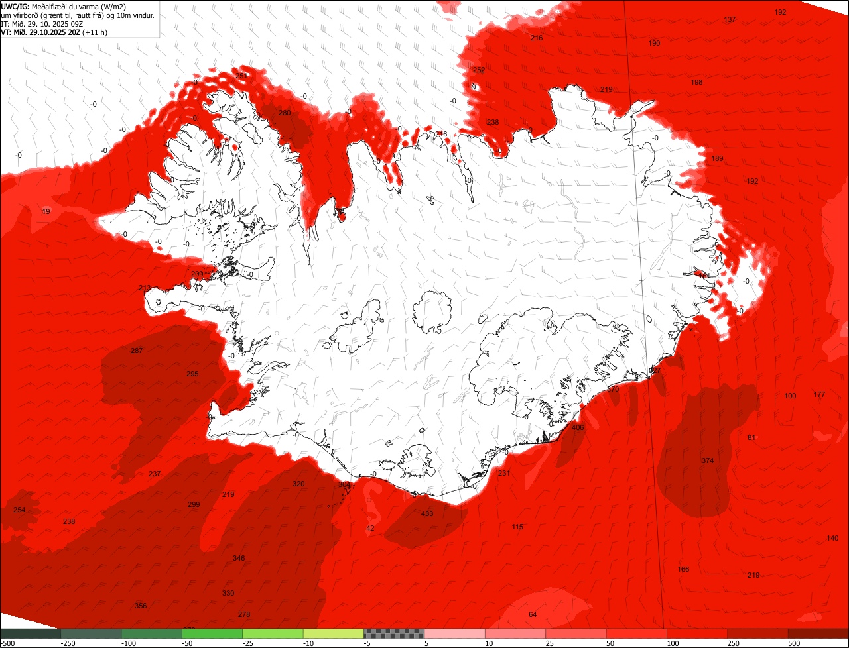The height and width of the screenshot is (648, 849).
Task: Click the map value 252
Action: pyautogui.click(x=479, y=70)
